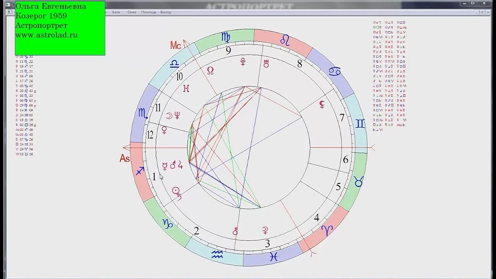Click the Sun glyph in the chart wheel
496x279 pixels.
pos(176,190)
